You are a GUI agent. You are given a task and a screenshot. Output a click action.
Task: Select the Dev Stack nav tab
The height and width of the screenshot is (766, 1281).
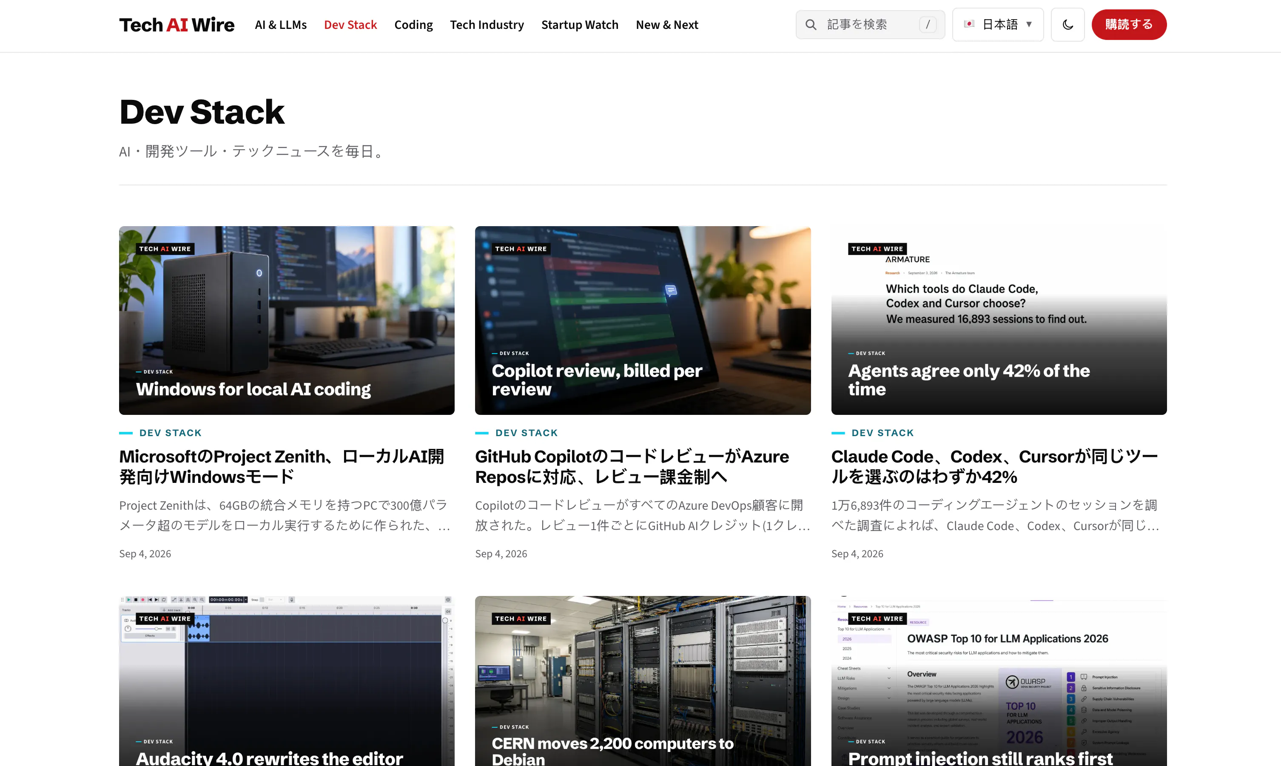coord(350,25)
